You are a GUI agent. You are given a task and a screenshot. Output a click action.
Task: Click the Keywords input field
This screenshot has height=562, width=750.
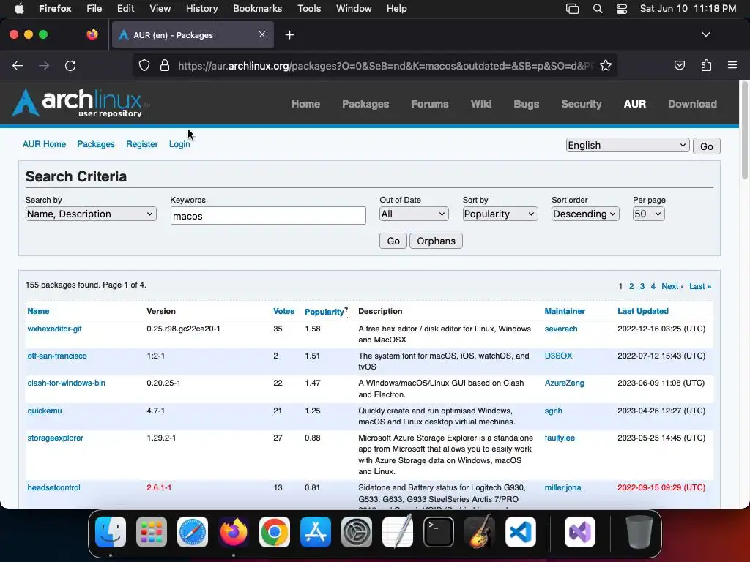coord(268,216)
